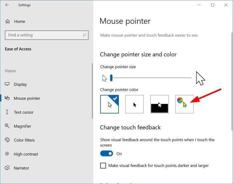Click the pointer size slider handle
This screenshot has width=233, height=184.
click(x=111, y=78)
